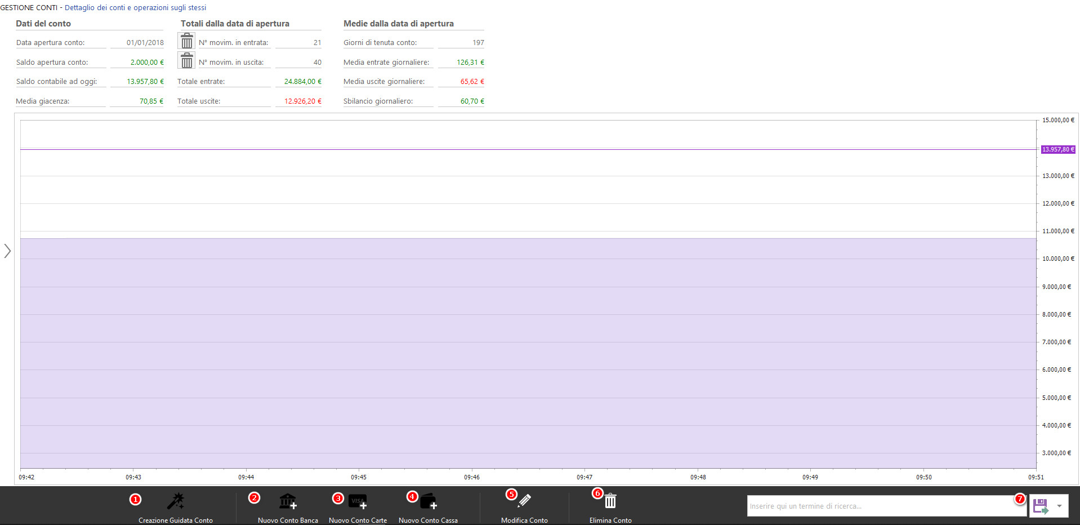Select Saldo apertura conto value 2.000,00 €
Image resolution: width=1080 pixels, height=525 pixels.
tap(147, 63)
